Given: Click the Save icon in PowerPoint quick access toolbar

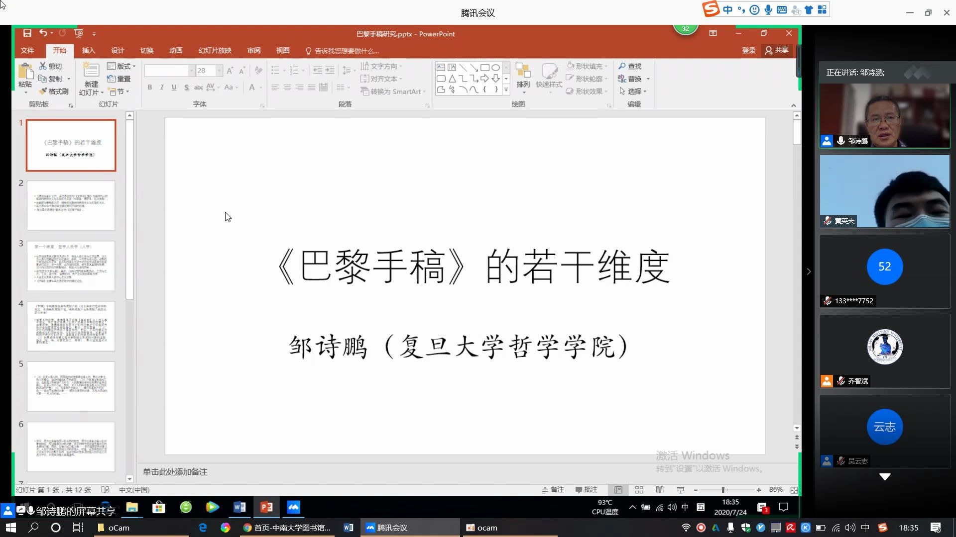Looking at the screenshot, I should pos(27,33).
